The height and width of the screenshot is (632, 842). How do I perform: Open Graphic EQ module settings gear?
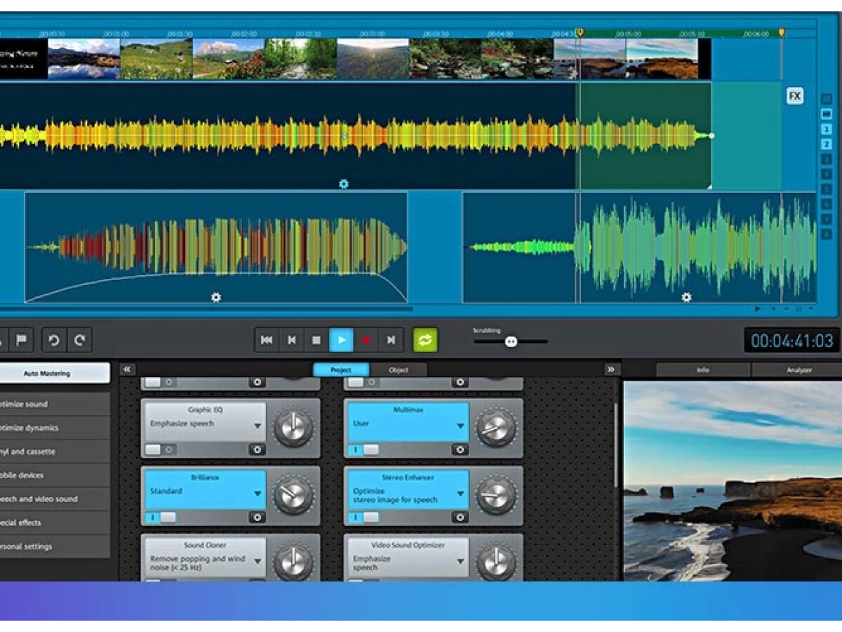pyautogui.click(x=258, y=449)
